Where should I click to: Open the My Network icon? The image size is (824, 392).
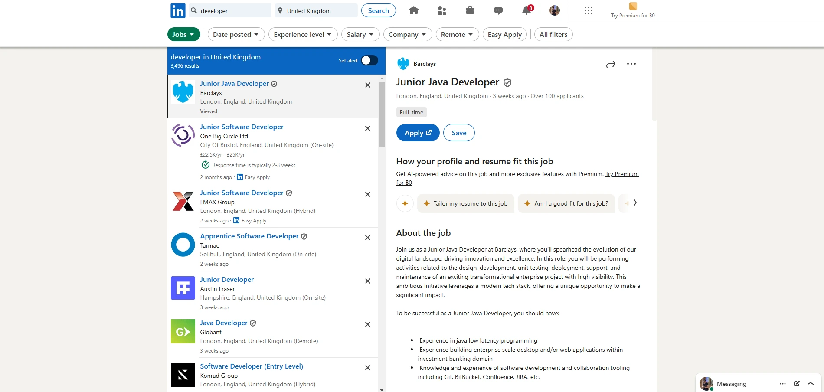pyautogui.click(x=442, y=10)
